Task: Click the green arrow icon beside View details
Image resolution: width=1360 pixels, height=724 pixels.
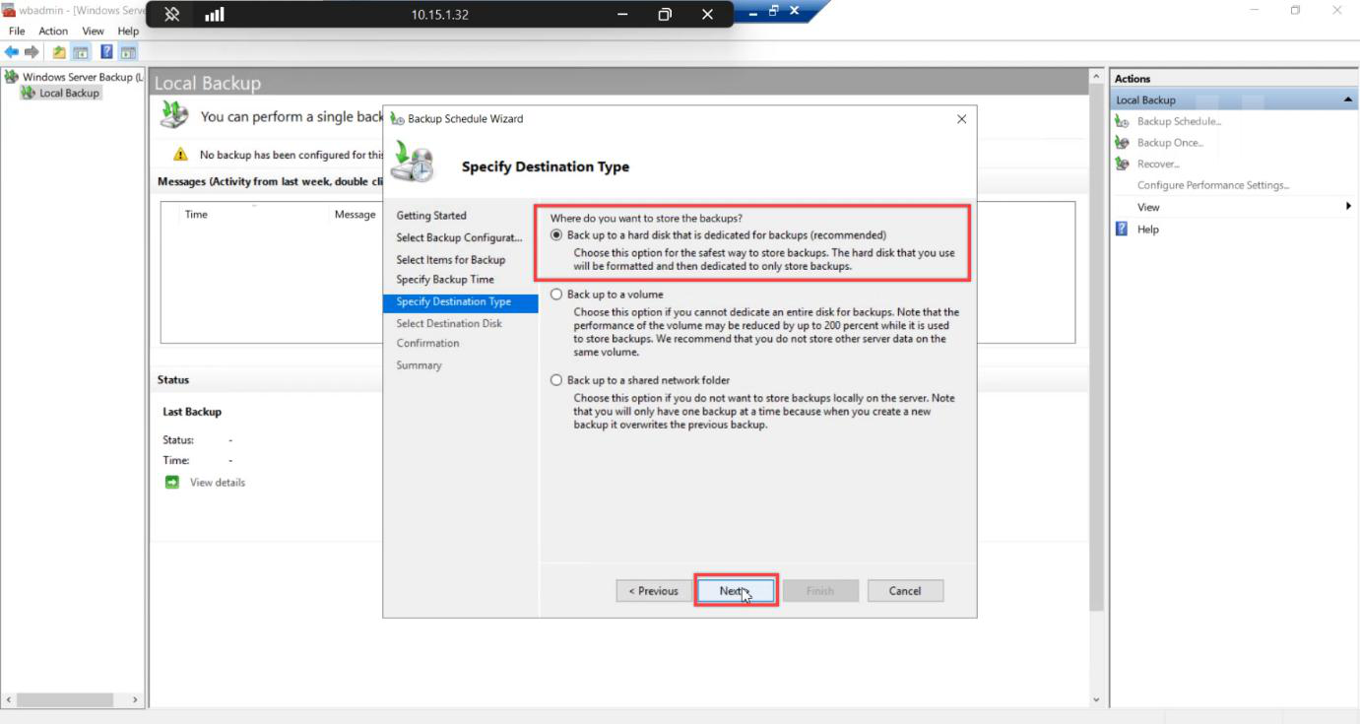Action: point(172,483)
